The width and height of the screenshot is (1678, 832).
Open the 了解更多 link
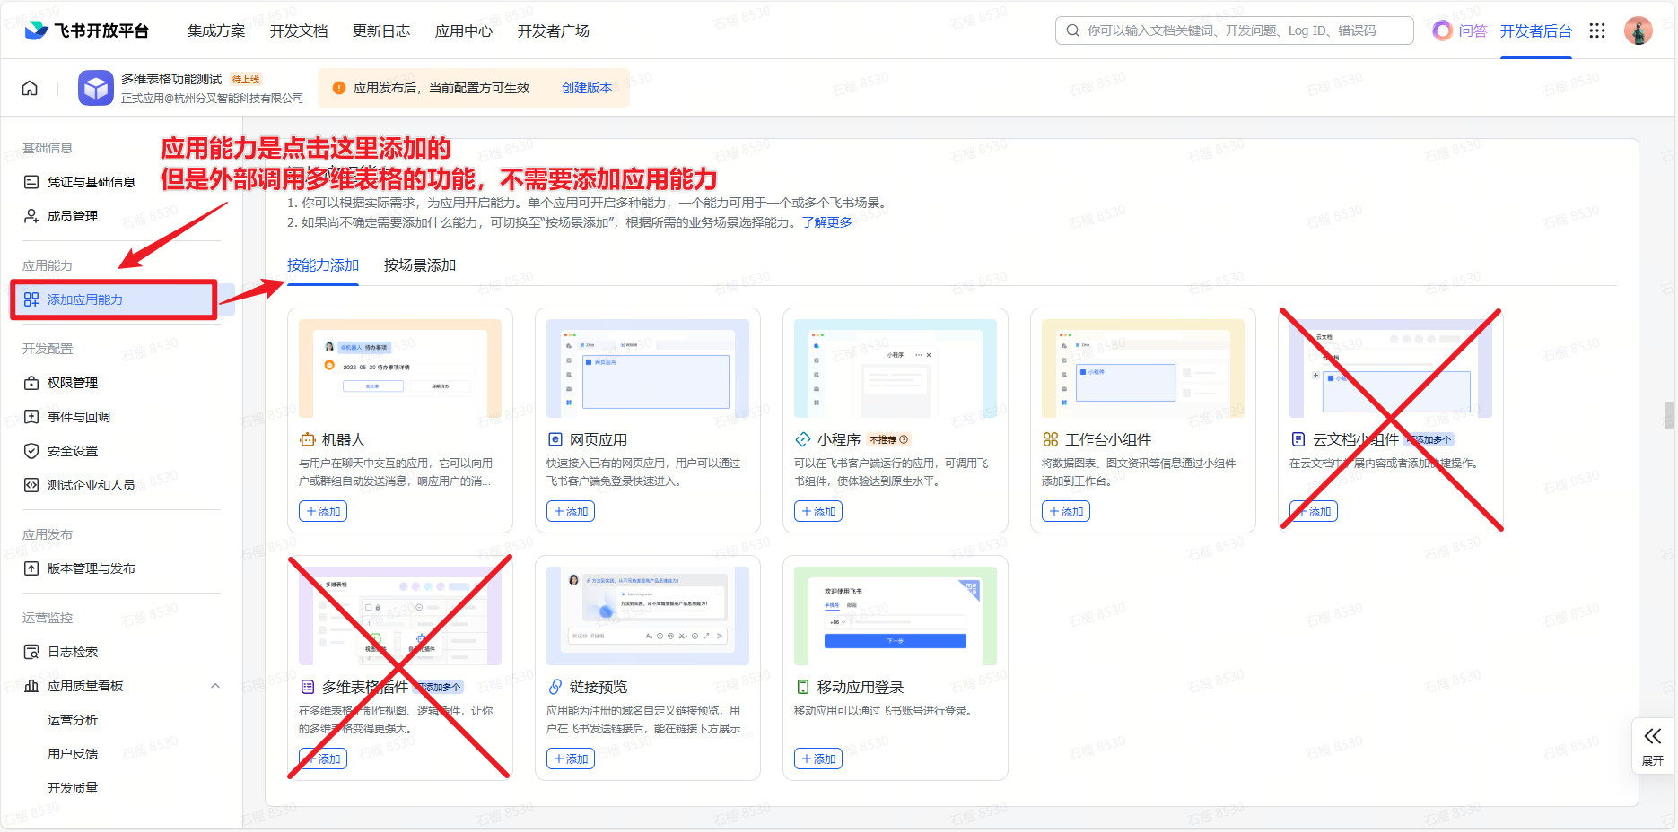pos(826,222)
